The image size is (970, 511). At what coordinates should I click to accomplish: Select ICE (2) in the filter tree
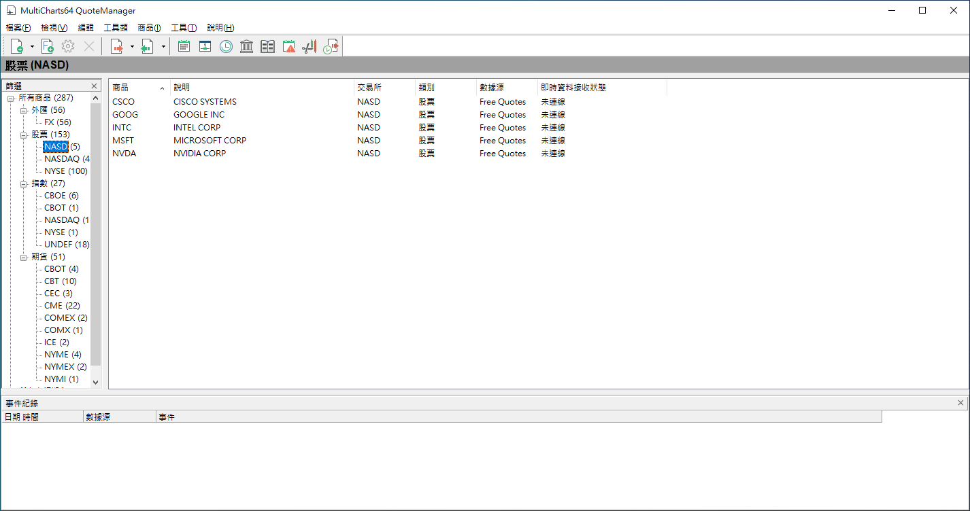tap(56, 342)
